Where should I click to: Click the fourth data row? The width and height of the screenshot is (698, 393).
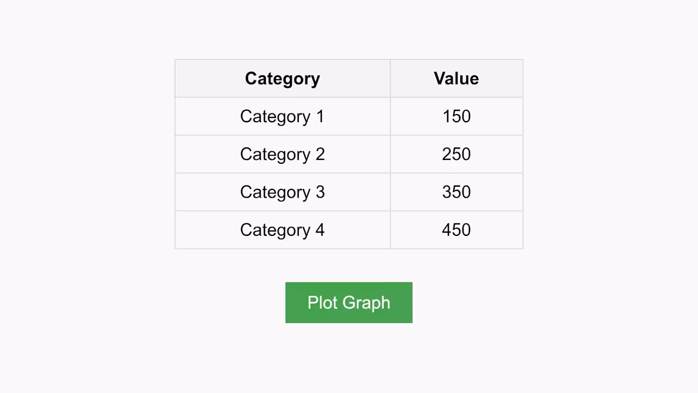(348, 230)
